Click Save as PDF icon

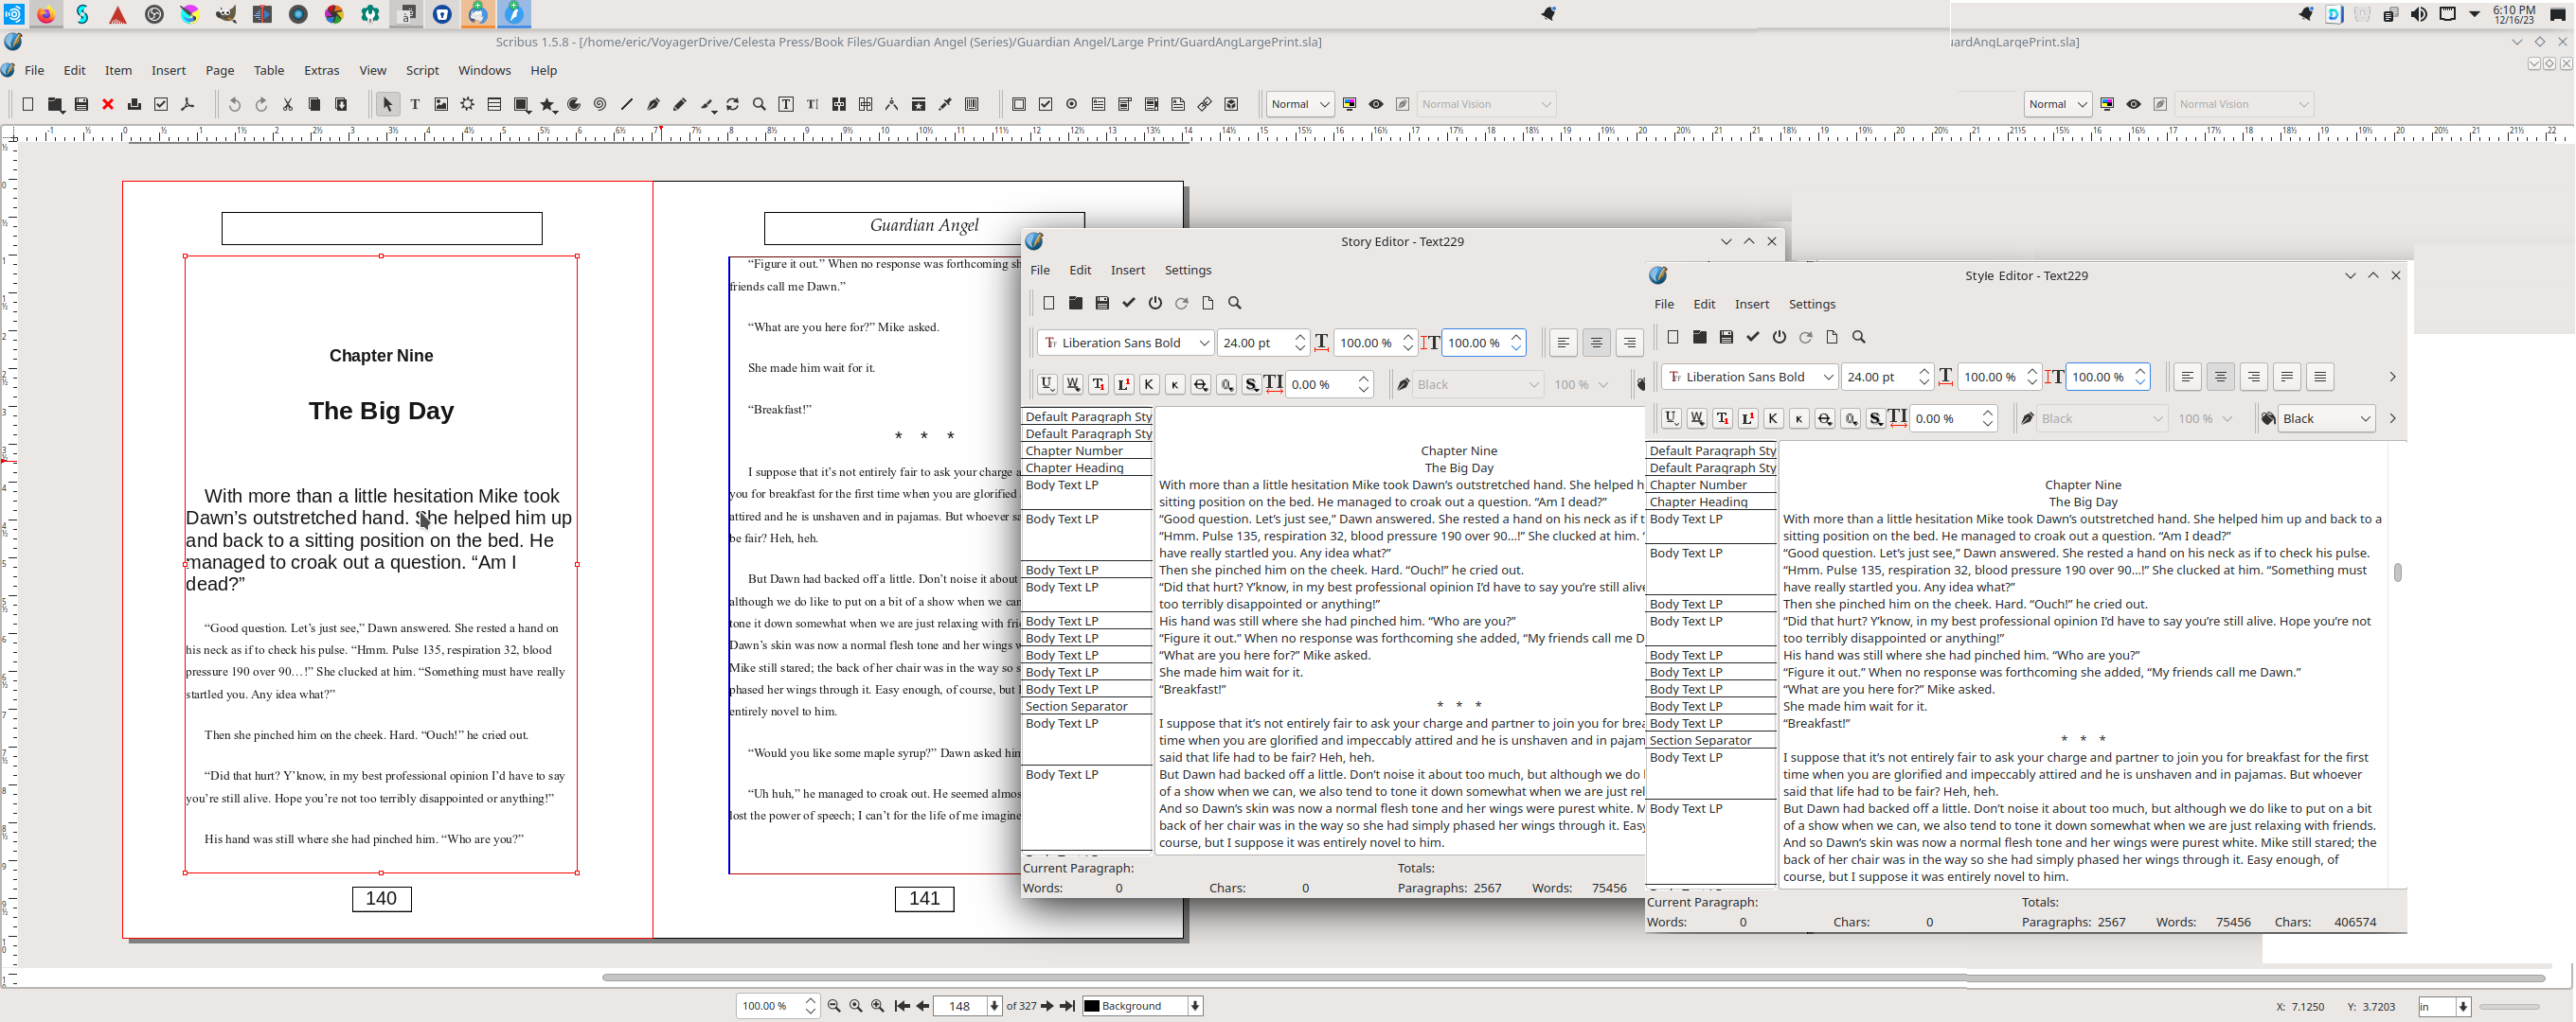[x=187, y=105]
